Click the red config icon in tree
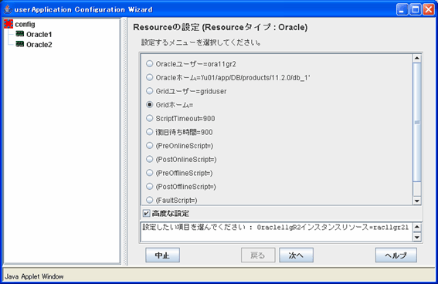Screen dimensions: 438x284 8,24
